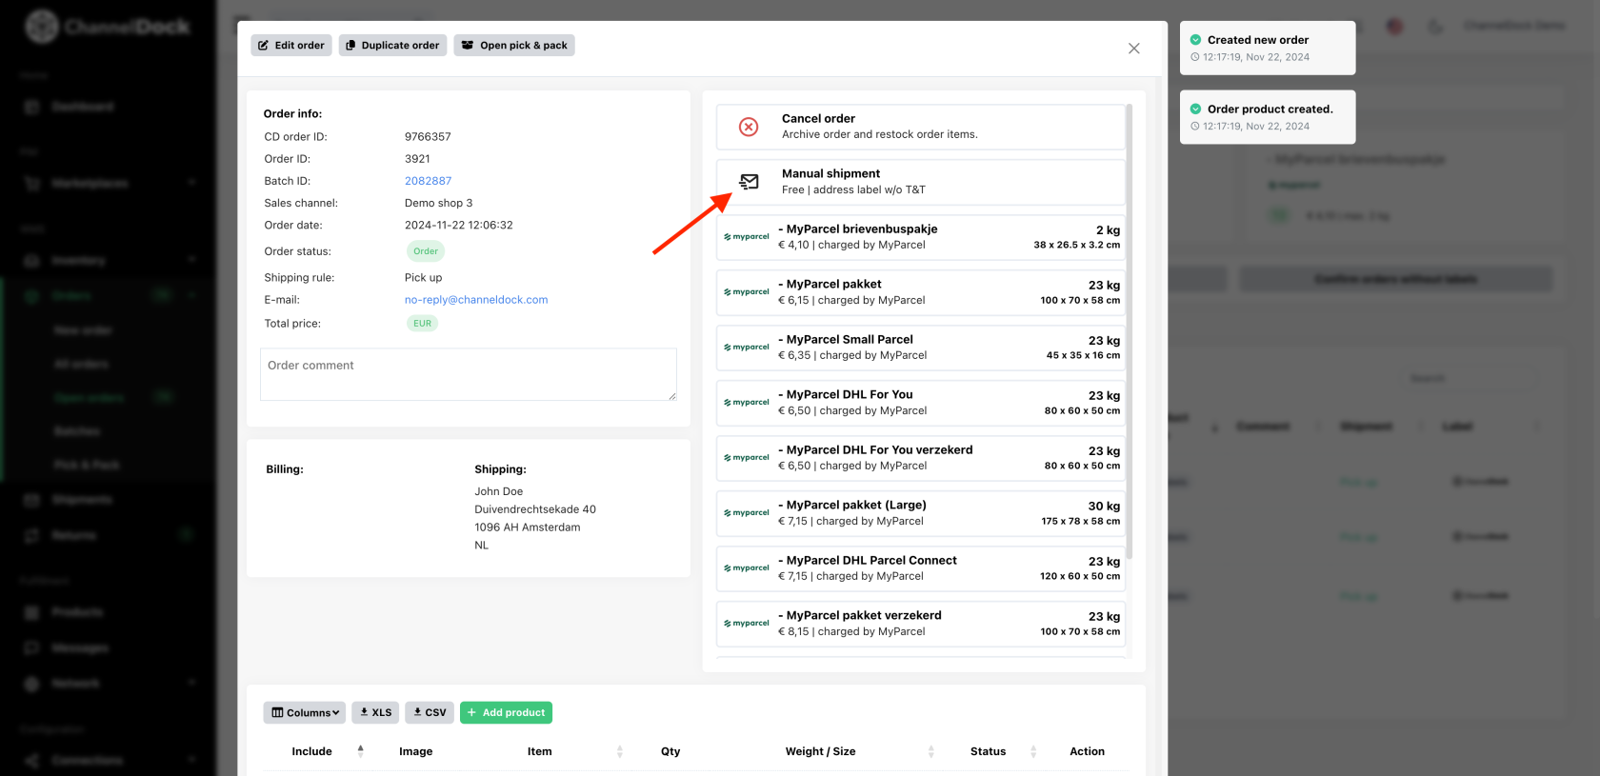
Task: Dismiss the Order product created notification
Action: click(x=1268, y=117)
